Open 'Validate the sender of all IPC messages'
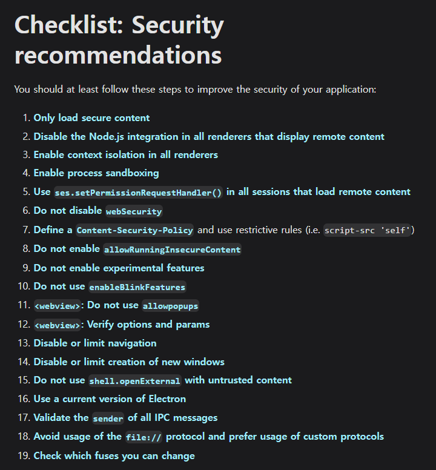 (x=125, y=418)
